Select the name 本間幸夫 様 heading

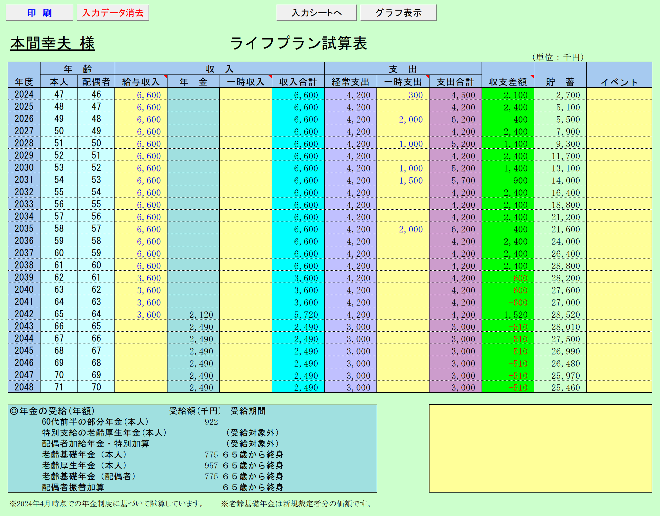52,43
